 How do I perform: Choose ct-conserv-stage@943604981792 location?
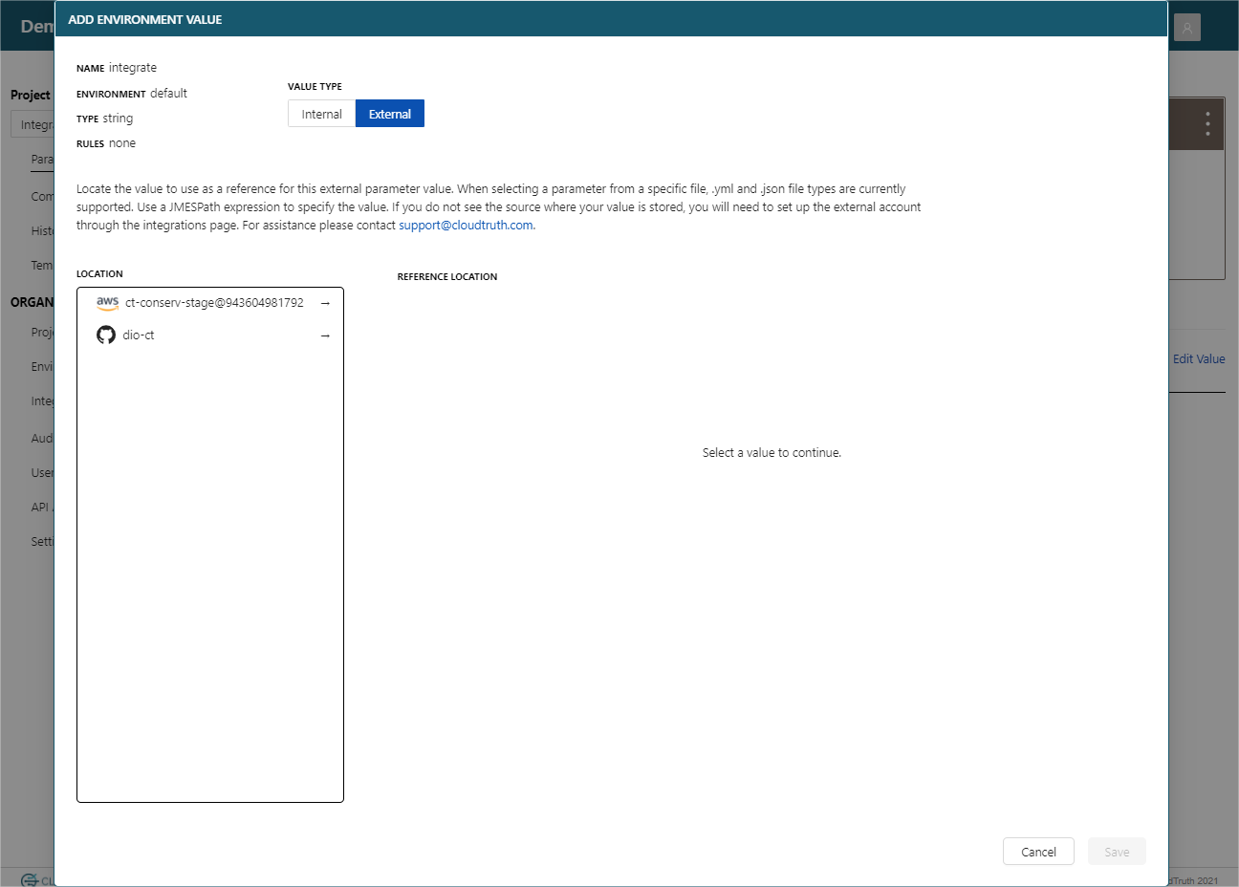tap(214, 303)
